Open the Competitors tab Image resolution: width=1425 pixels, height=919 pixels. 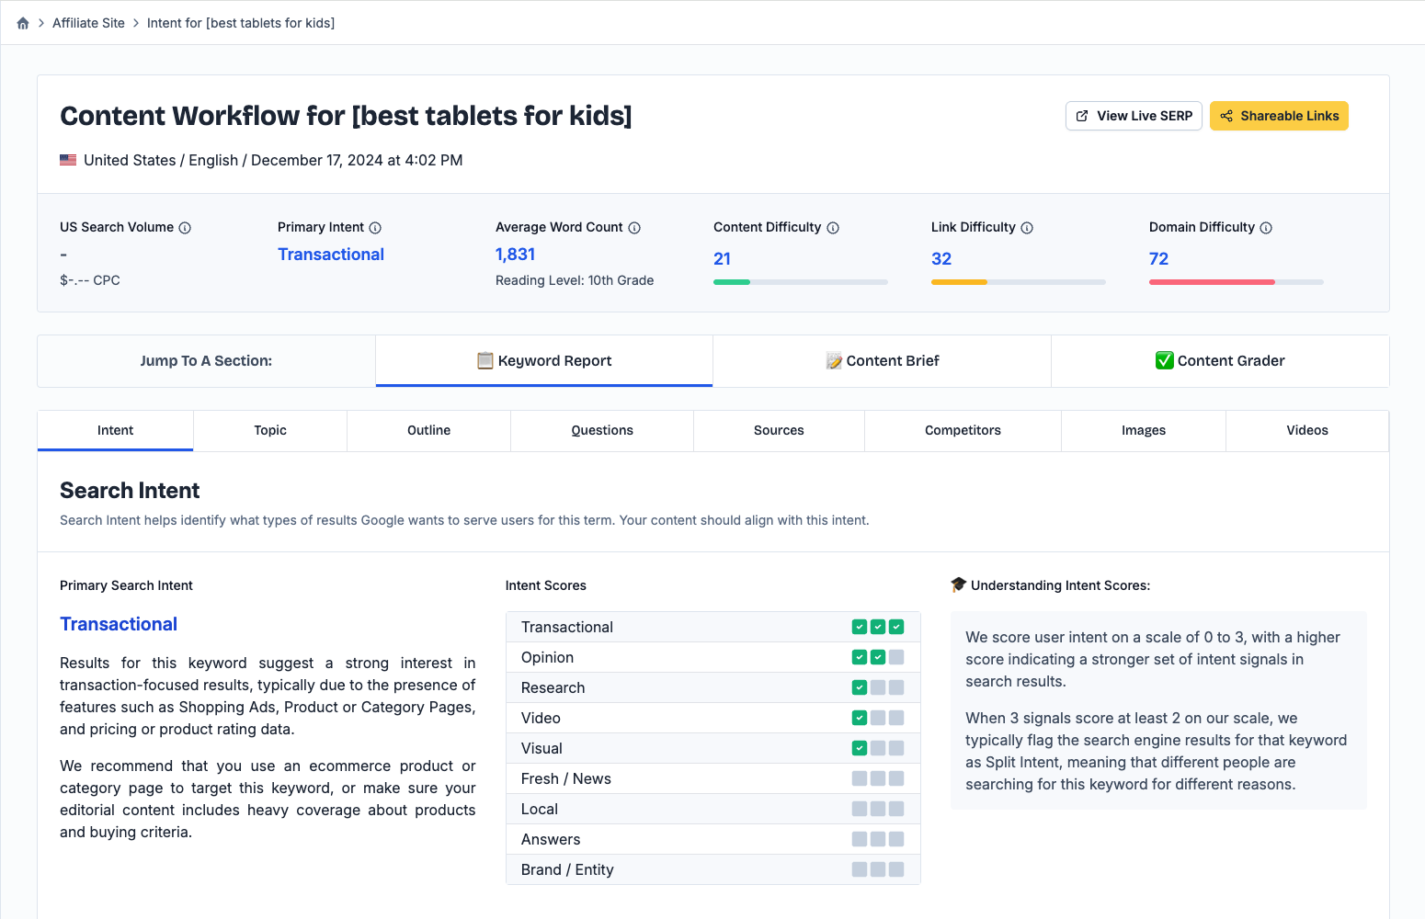[x=962, y=430]
